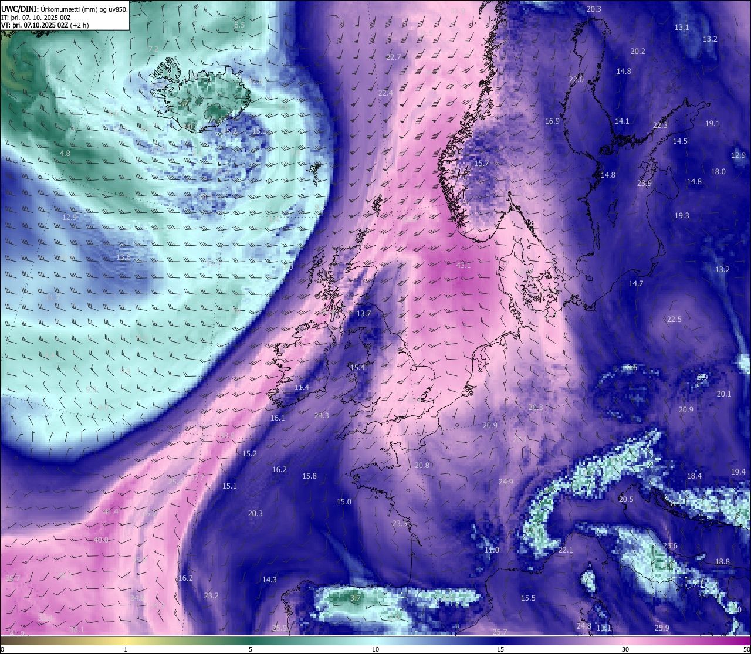751x654 pixels.
Task: Click the 20.5 value over northern Italy
Action: click(x=626, y=499)
